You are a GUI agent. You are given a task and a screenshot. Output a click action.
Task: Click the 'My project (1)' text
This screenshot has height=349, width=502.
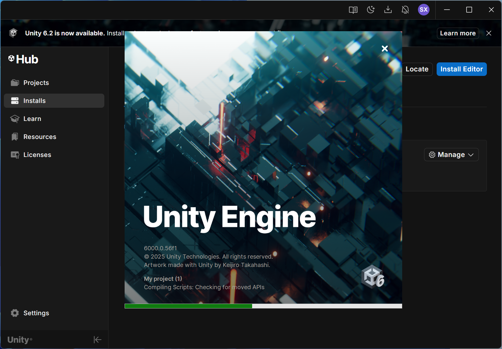(x=163, y=279)
